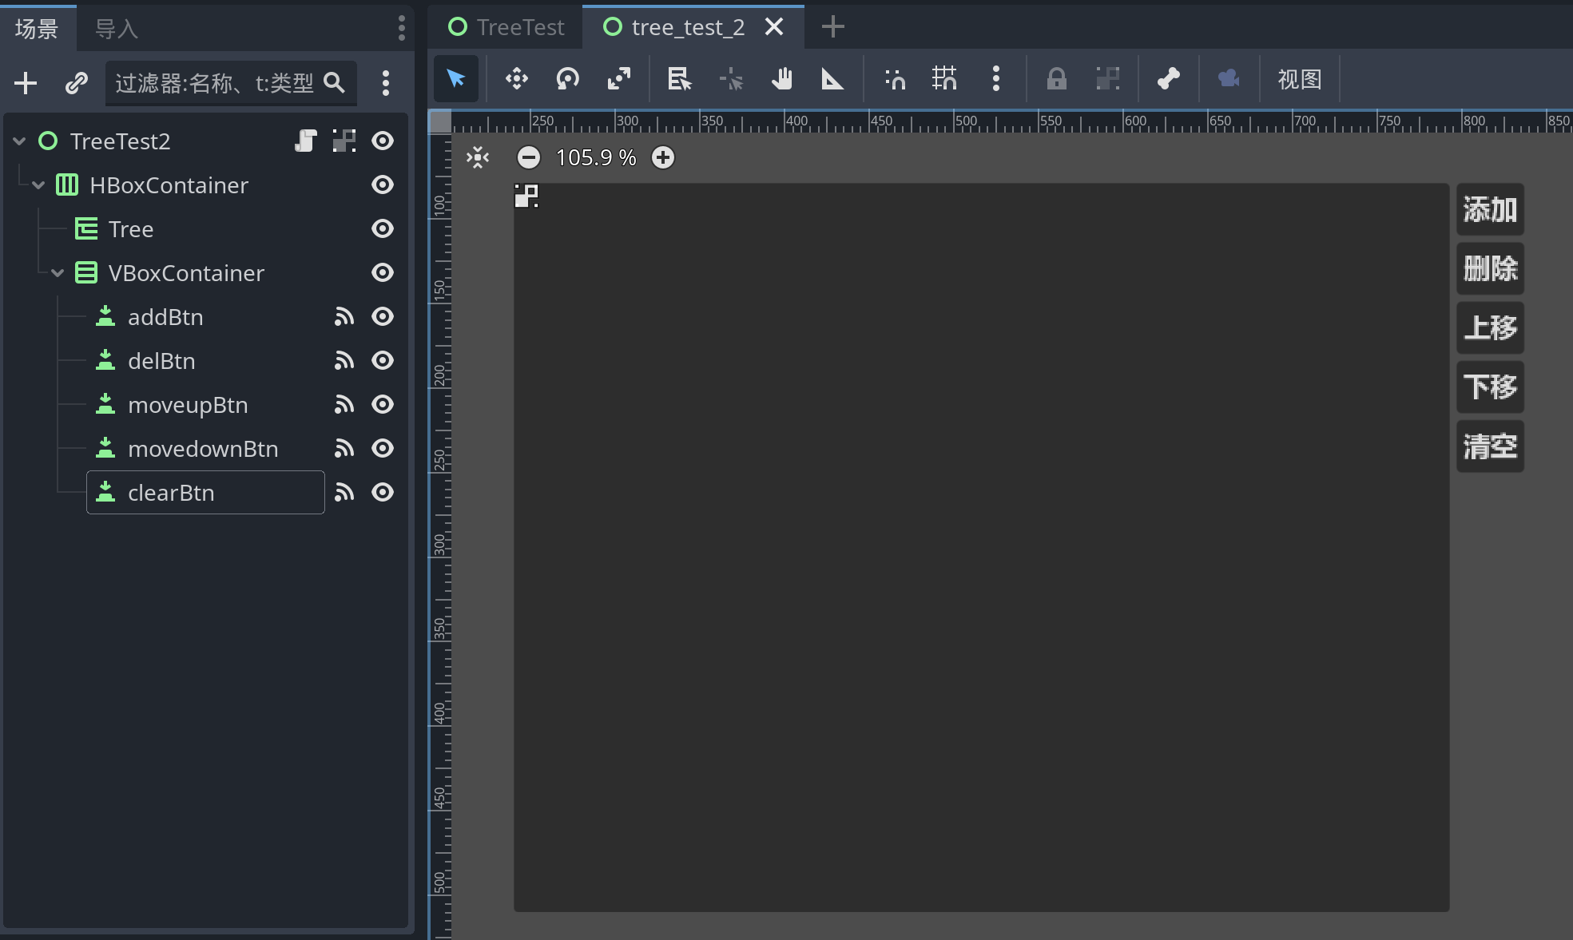Toggle smart snap in toolbar
1573x940 pixels.
pyautogui.click(x=896, y=78)
